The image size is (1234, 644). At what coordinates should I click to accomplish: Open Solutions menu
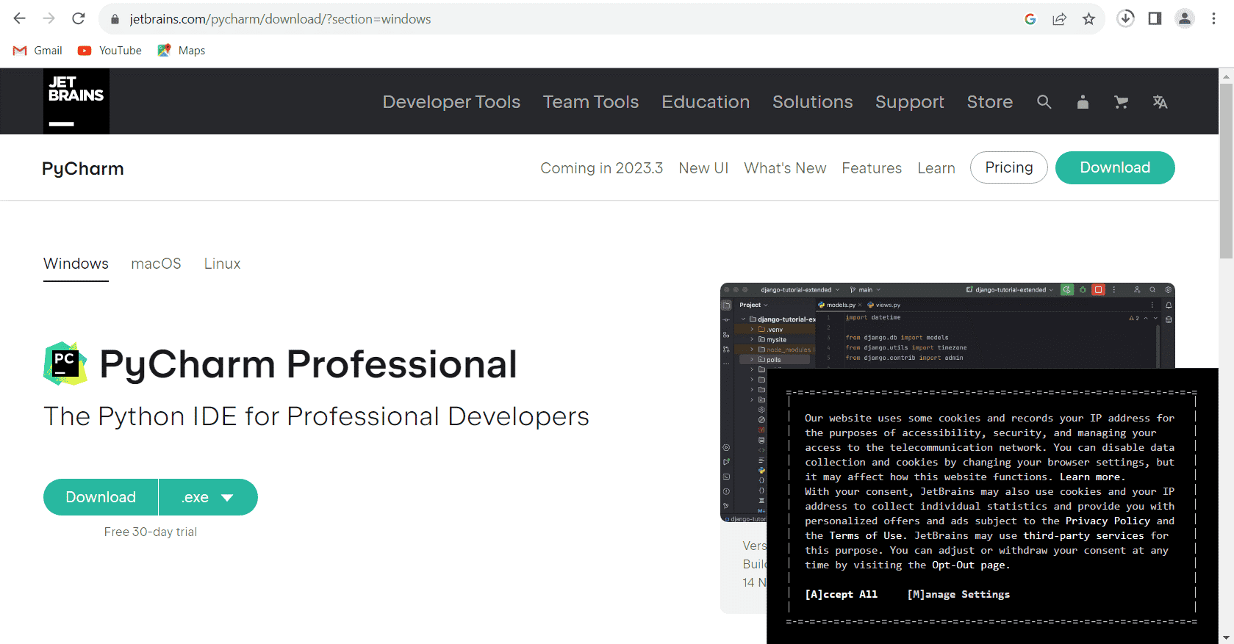click(x=813, y=102)
